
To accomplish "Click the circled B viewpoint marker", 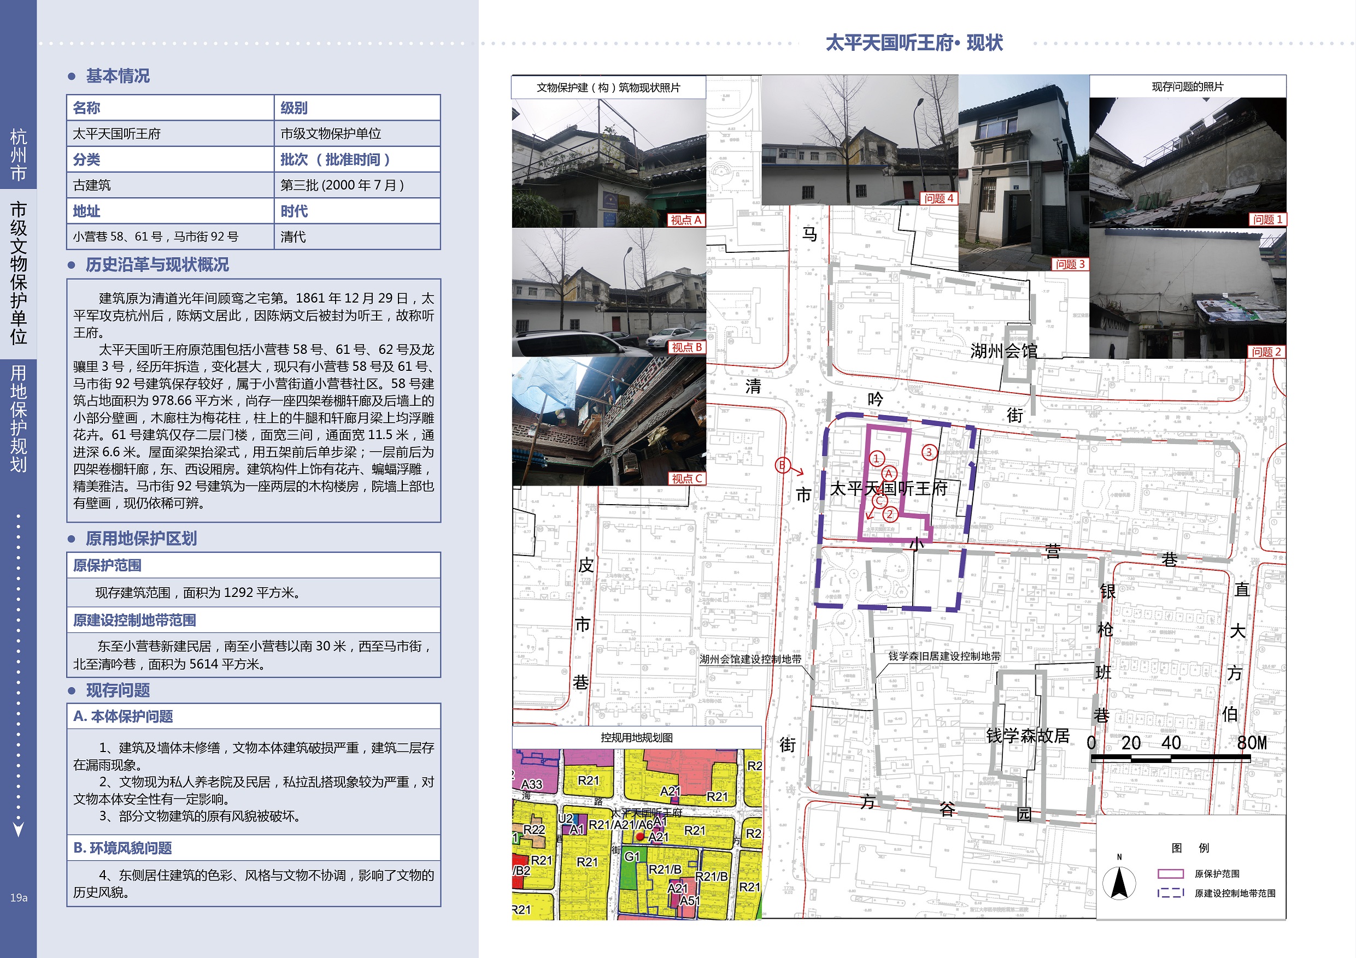I will pos(782,465).
